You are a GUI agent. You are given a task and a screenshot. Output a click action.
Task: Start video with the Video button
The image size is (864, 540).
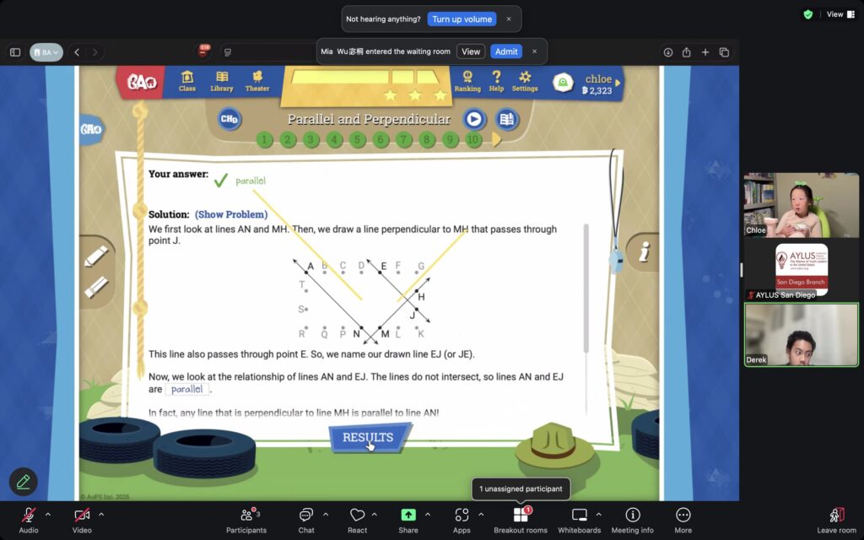click(x=82, y=516)
